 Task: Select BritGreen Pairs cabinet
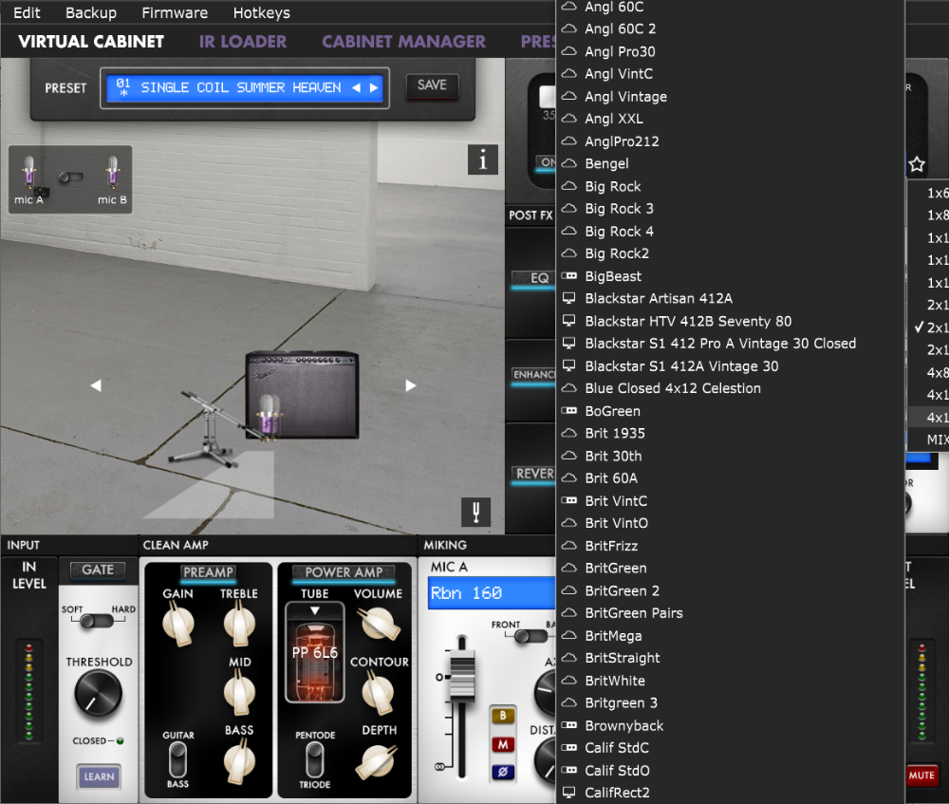point(730,613)
